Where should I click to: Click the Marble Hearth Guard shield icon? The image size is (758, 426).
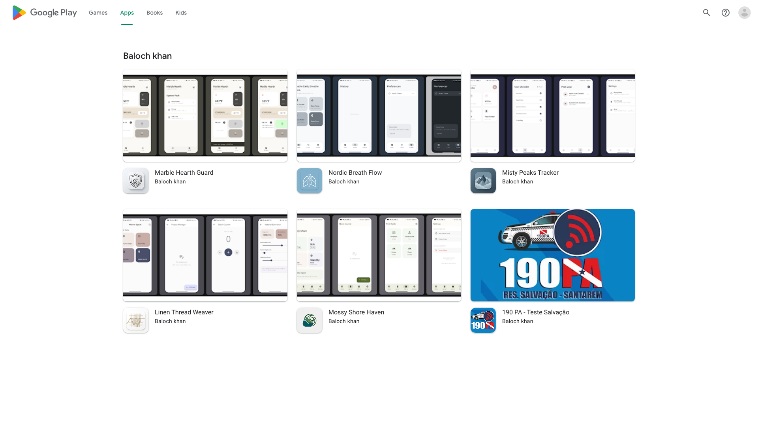pyautogui.click(x=136, y=181)
